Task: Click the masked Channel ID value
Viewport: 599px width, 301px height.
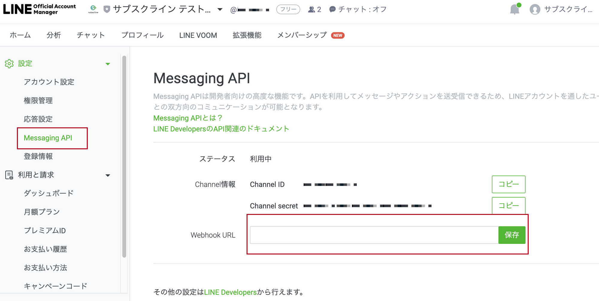Action: click(330, 185)
